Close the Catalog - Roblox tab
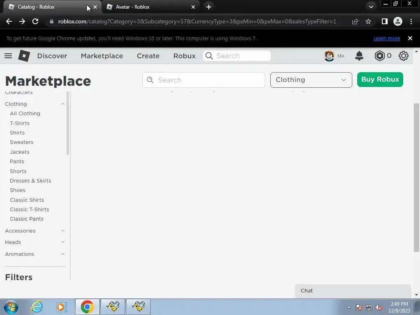The image size is (420, 315). [95, 7]
